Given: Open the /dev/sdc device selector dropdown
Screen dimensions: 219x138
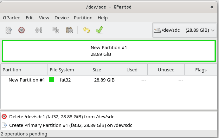Looking at the screenshot, I should tap(184, 30).
